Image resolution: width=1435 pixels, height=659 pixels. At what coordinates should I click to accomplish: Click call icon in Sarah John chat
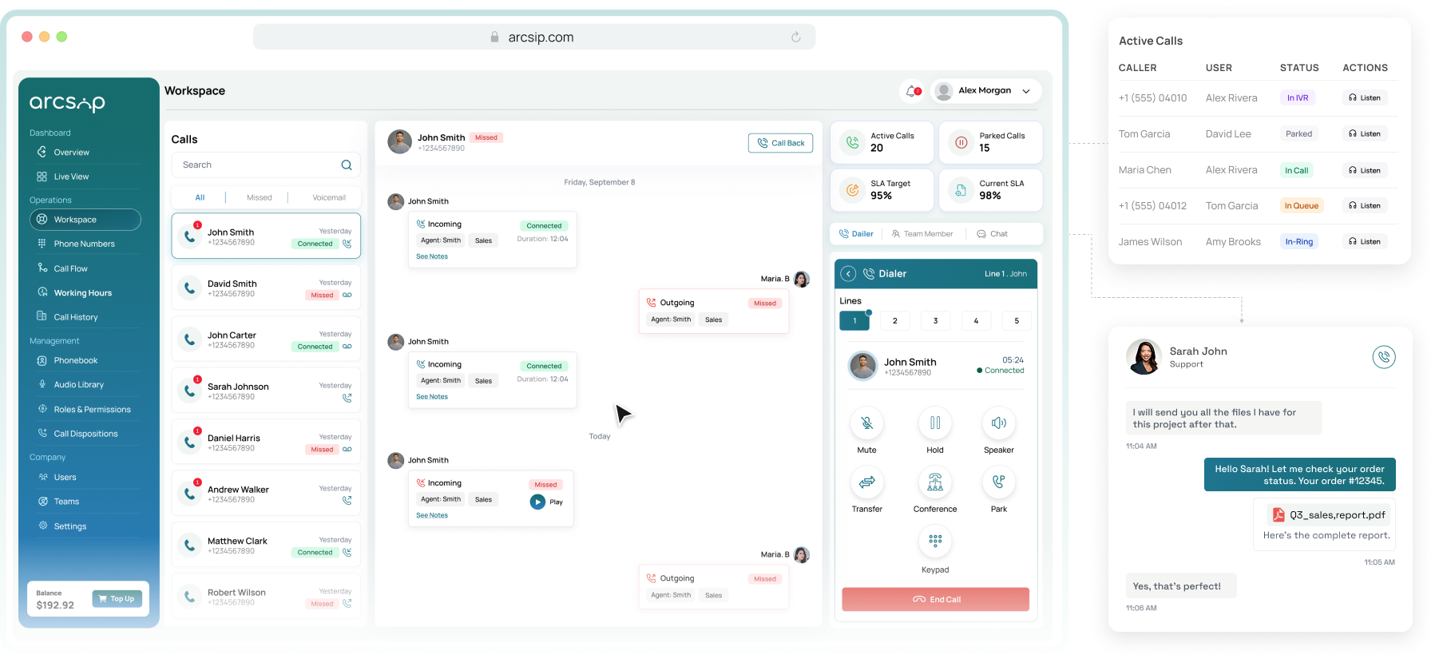click(x=1384, y=357)
